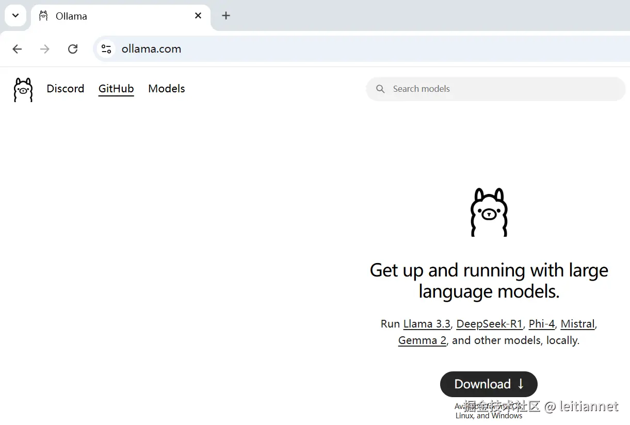Open the Phi-4 model link
630x425 pixels.
coord(542,324)
